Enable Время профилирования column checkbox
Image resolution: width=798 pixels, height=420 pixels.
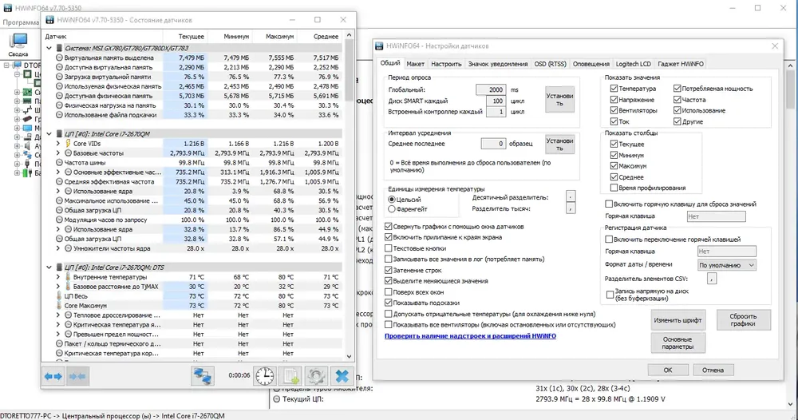(x=614, y=188)
